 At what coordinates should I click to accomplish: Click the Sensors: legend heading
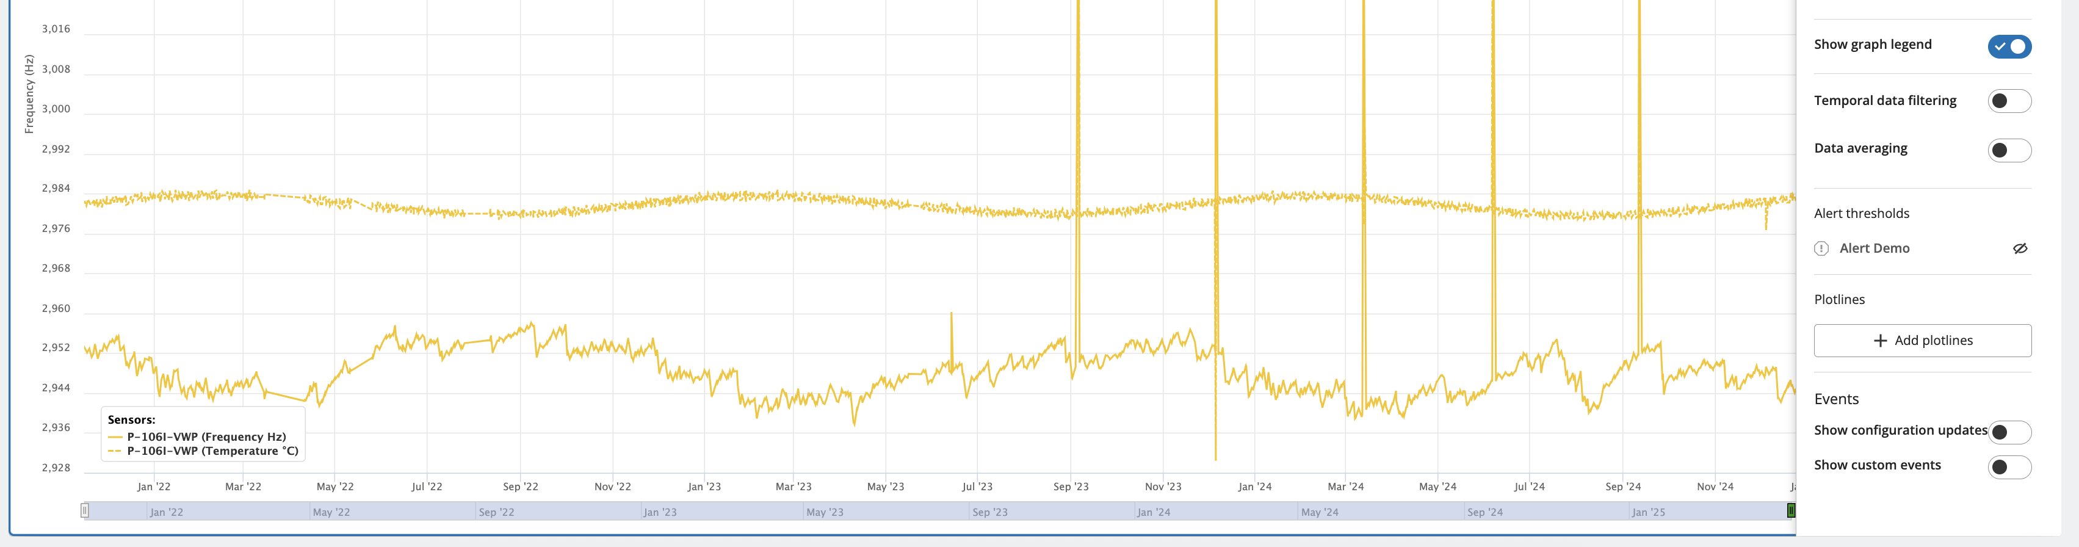click(x=132, y=419)
